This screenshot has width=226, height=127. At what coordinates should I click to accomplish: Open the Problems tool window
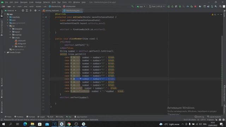(x=19, y=117)
